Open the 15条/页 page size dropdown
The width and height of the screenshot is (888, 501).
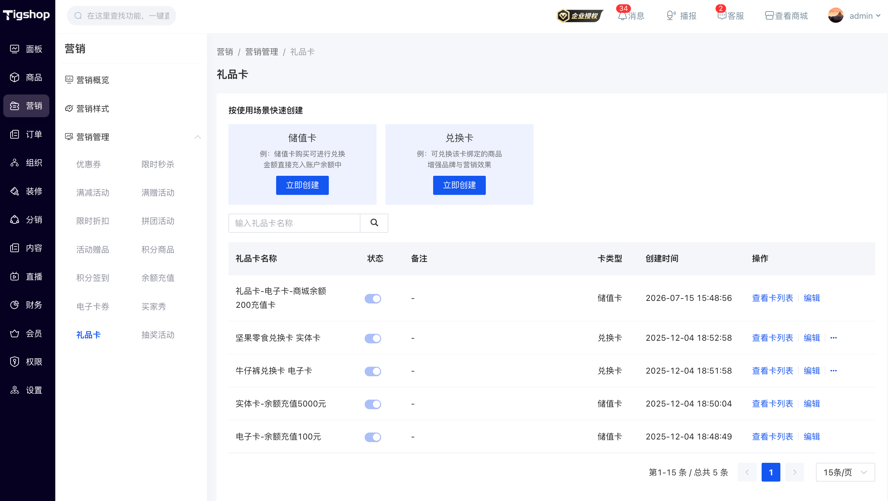(x=845, y=472)
